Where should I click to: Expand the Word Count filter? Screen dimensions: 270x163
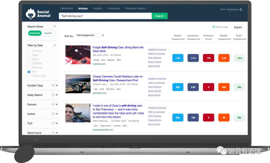coord(57,133)
